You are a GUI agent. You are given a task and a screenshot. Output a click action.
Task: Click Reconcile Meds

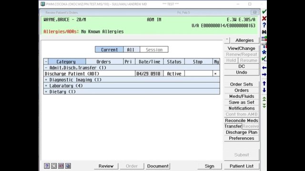point(242,120)
